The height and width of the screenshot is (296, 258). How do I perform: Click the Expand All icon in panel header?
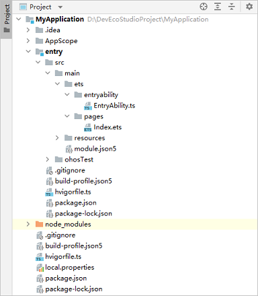[218, 7]
